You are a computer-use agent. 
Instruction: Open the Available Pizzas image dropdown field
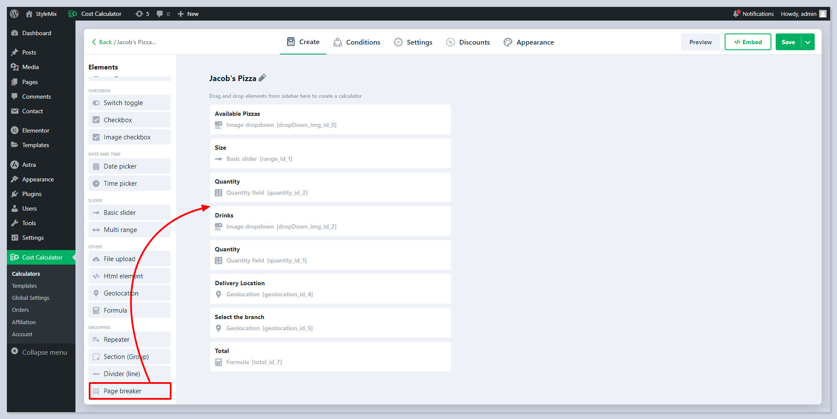coord(330,120)
